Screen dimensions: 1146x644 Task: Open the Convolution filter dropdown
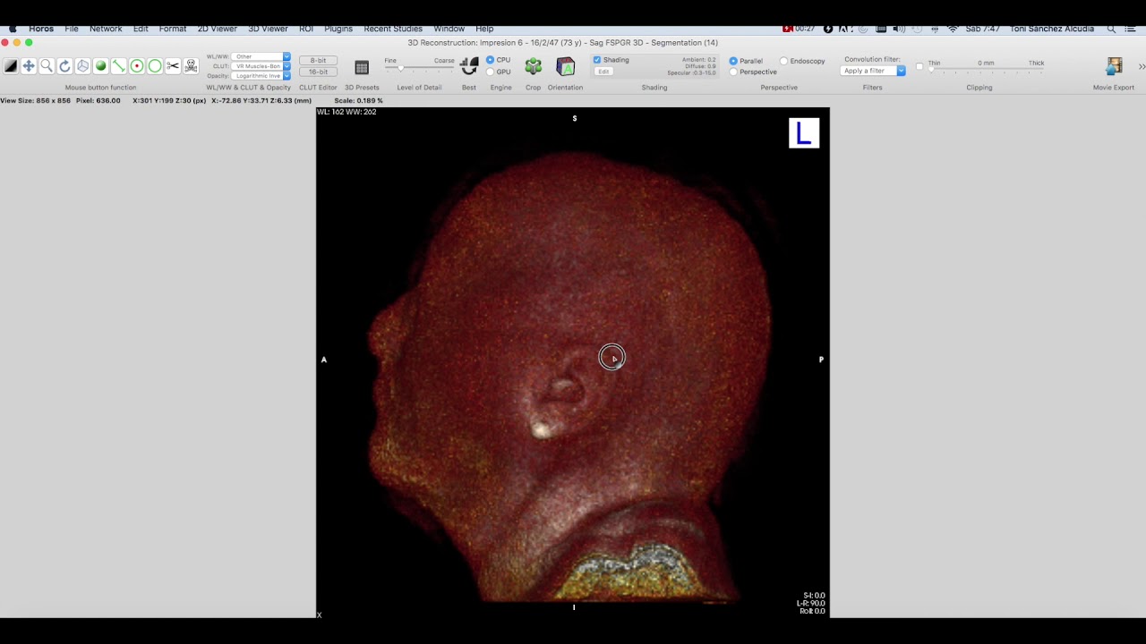[x=873, y=71]
